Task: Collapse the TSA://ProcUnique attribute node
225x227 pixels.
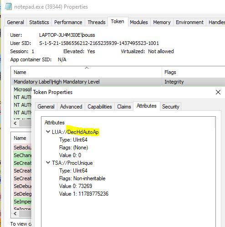Action: 48,163
